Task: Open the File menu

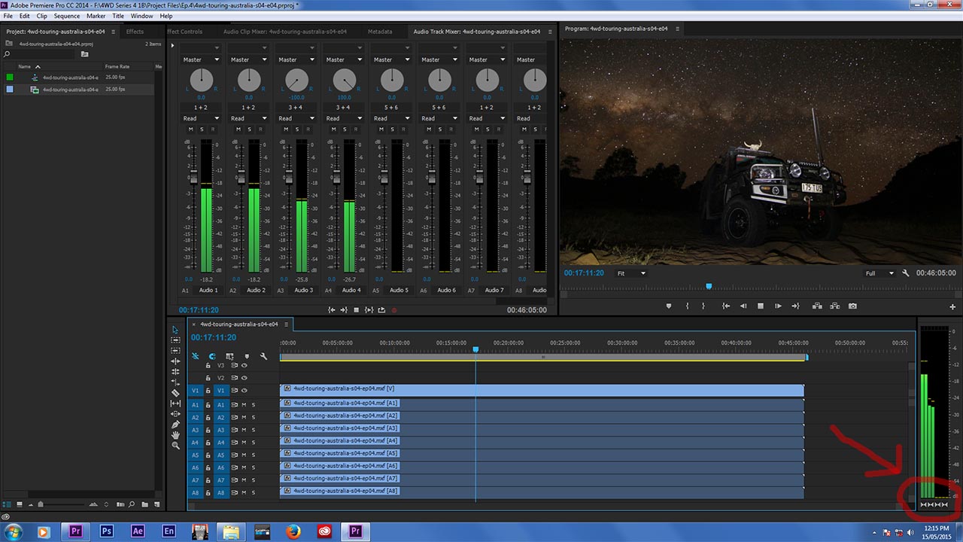Action: (x=8, y=16)
